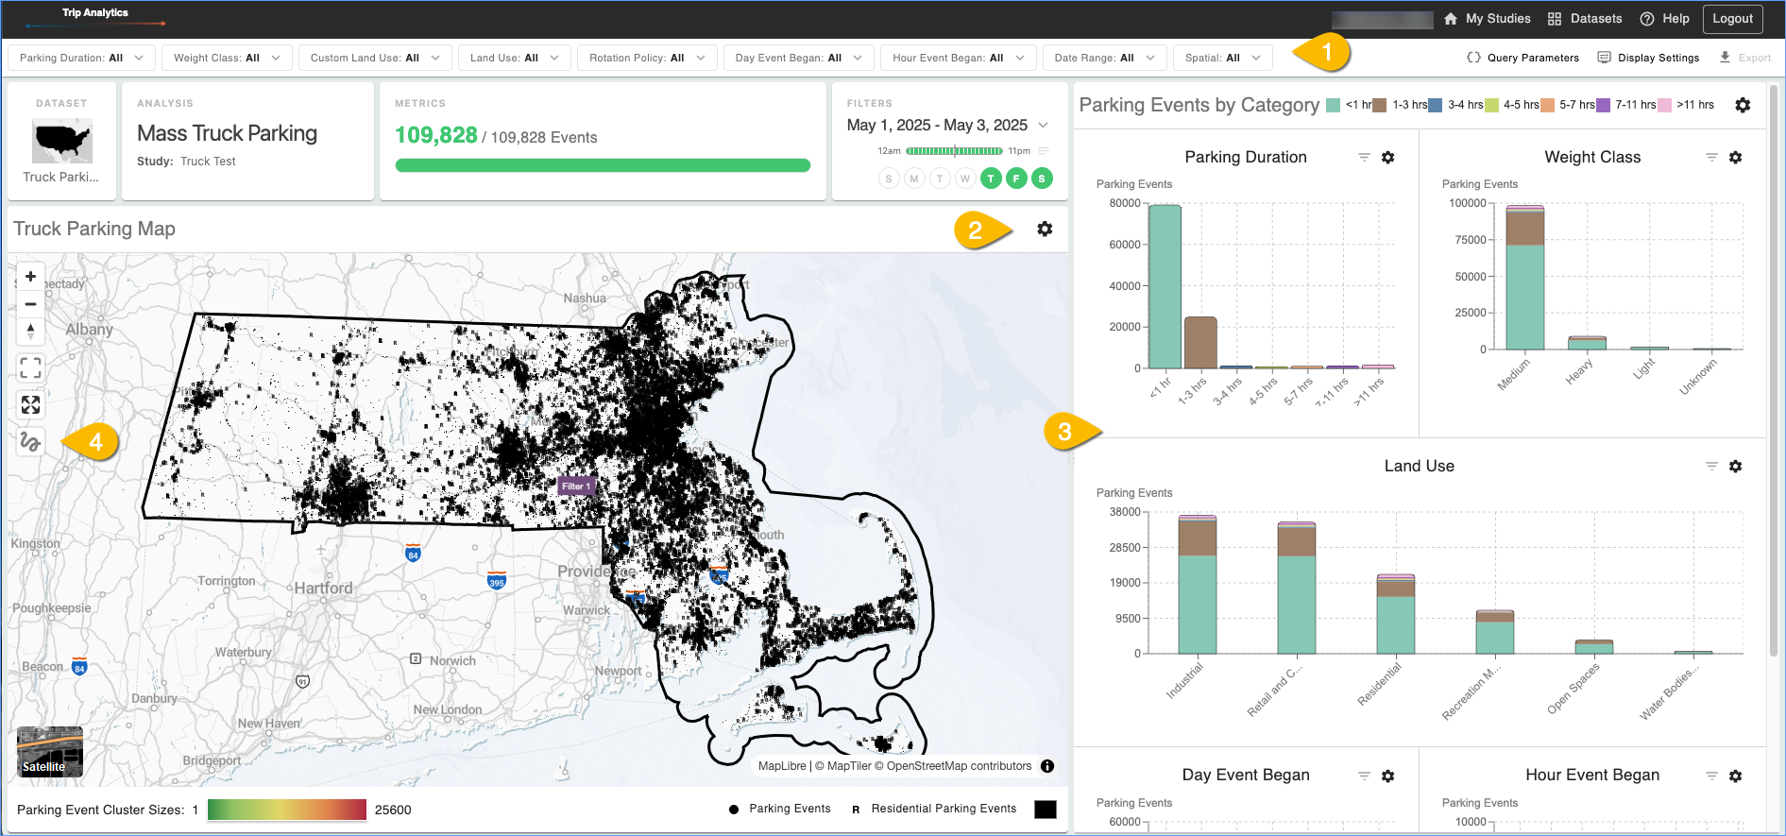The image size is (1786, 836).
Task: Open the Land Use chart gear settings
Action: point(1736,467)
